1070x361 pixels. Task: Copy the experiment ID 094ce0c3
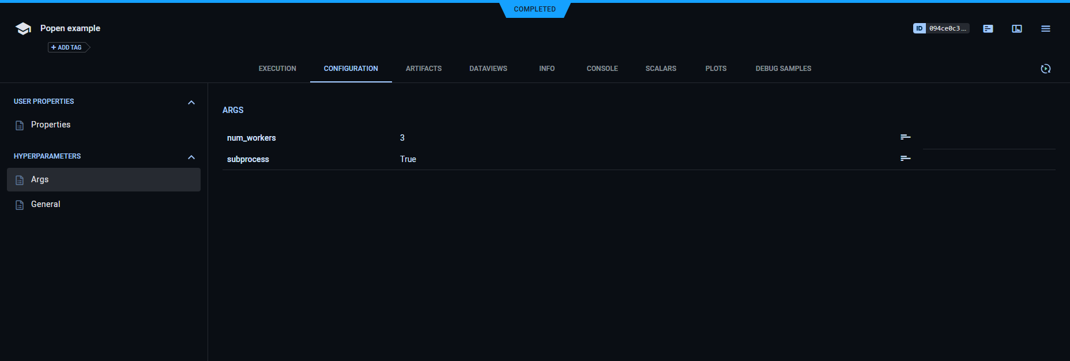coord(941,28)
